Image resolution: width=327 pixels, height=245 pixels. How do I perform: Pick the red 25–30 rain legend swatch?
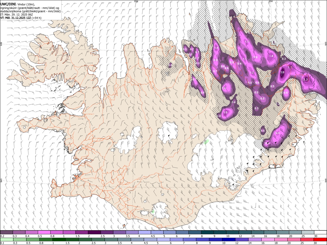307,239
